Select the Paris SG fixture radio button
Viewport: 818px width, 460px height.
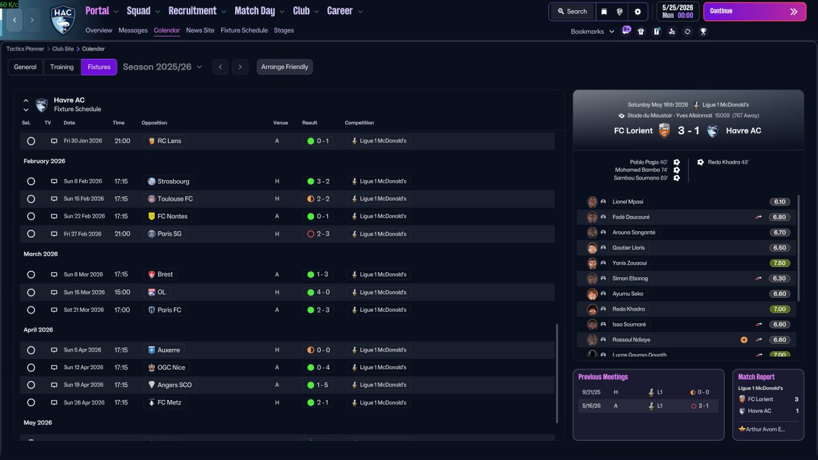pyautogui.click(x=31, y=234)
